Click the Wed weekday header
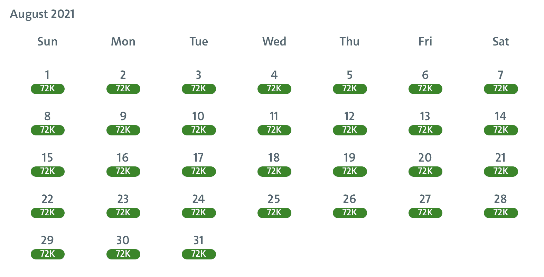 click(x=274, y=42)
